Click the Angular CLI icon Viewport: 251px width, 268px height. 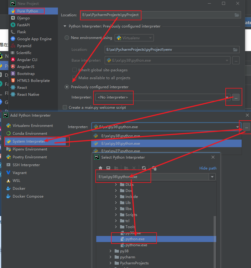pos(13,60)
